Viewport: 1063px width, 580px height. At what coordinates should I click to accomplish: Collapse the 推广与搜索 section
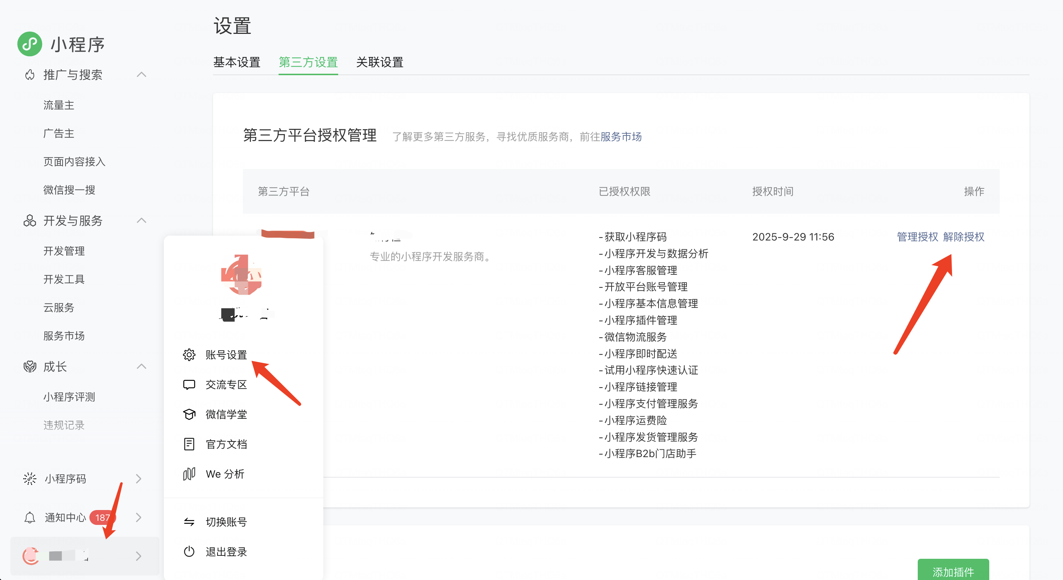click(x=142, y=75)
